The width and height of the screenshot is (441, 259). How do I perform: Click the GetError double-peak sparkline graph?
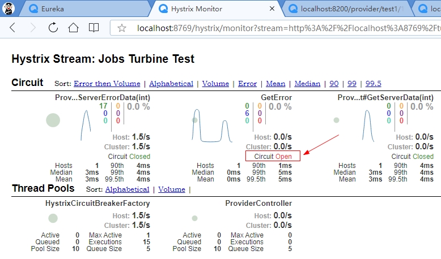pos(212,126)
